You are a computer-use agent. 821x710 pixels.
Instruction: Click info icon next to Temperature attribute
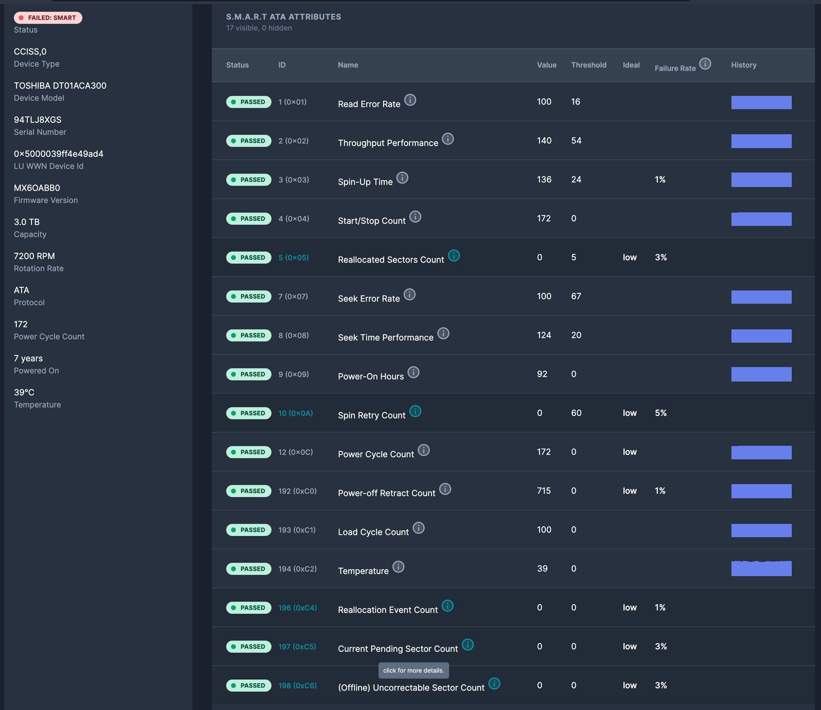click(398, 566)
